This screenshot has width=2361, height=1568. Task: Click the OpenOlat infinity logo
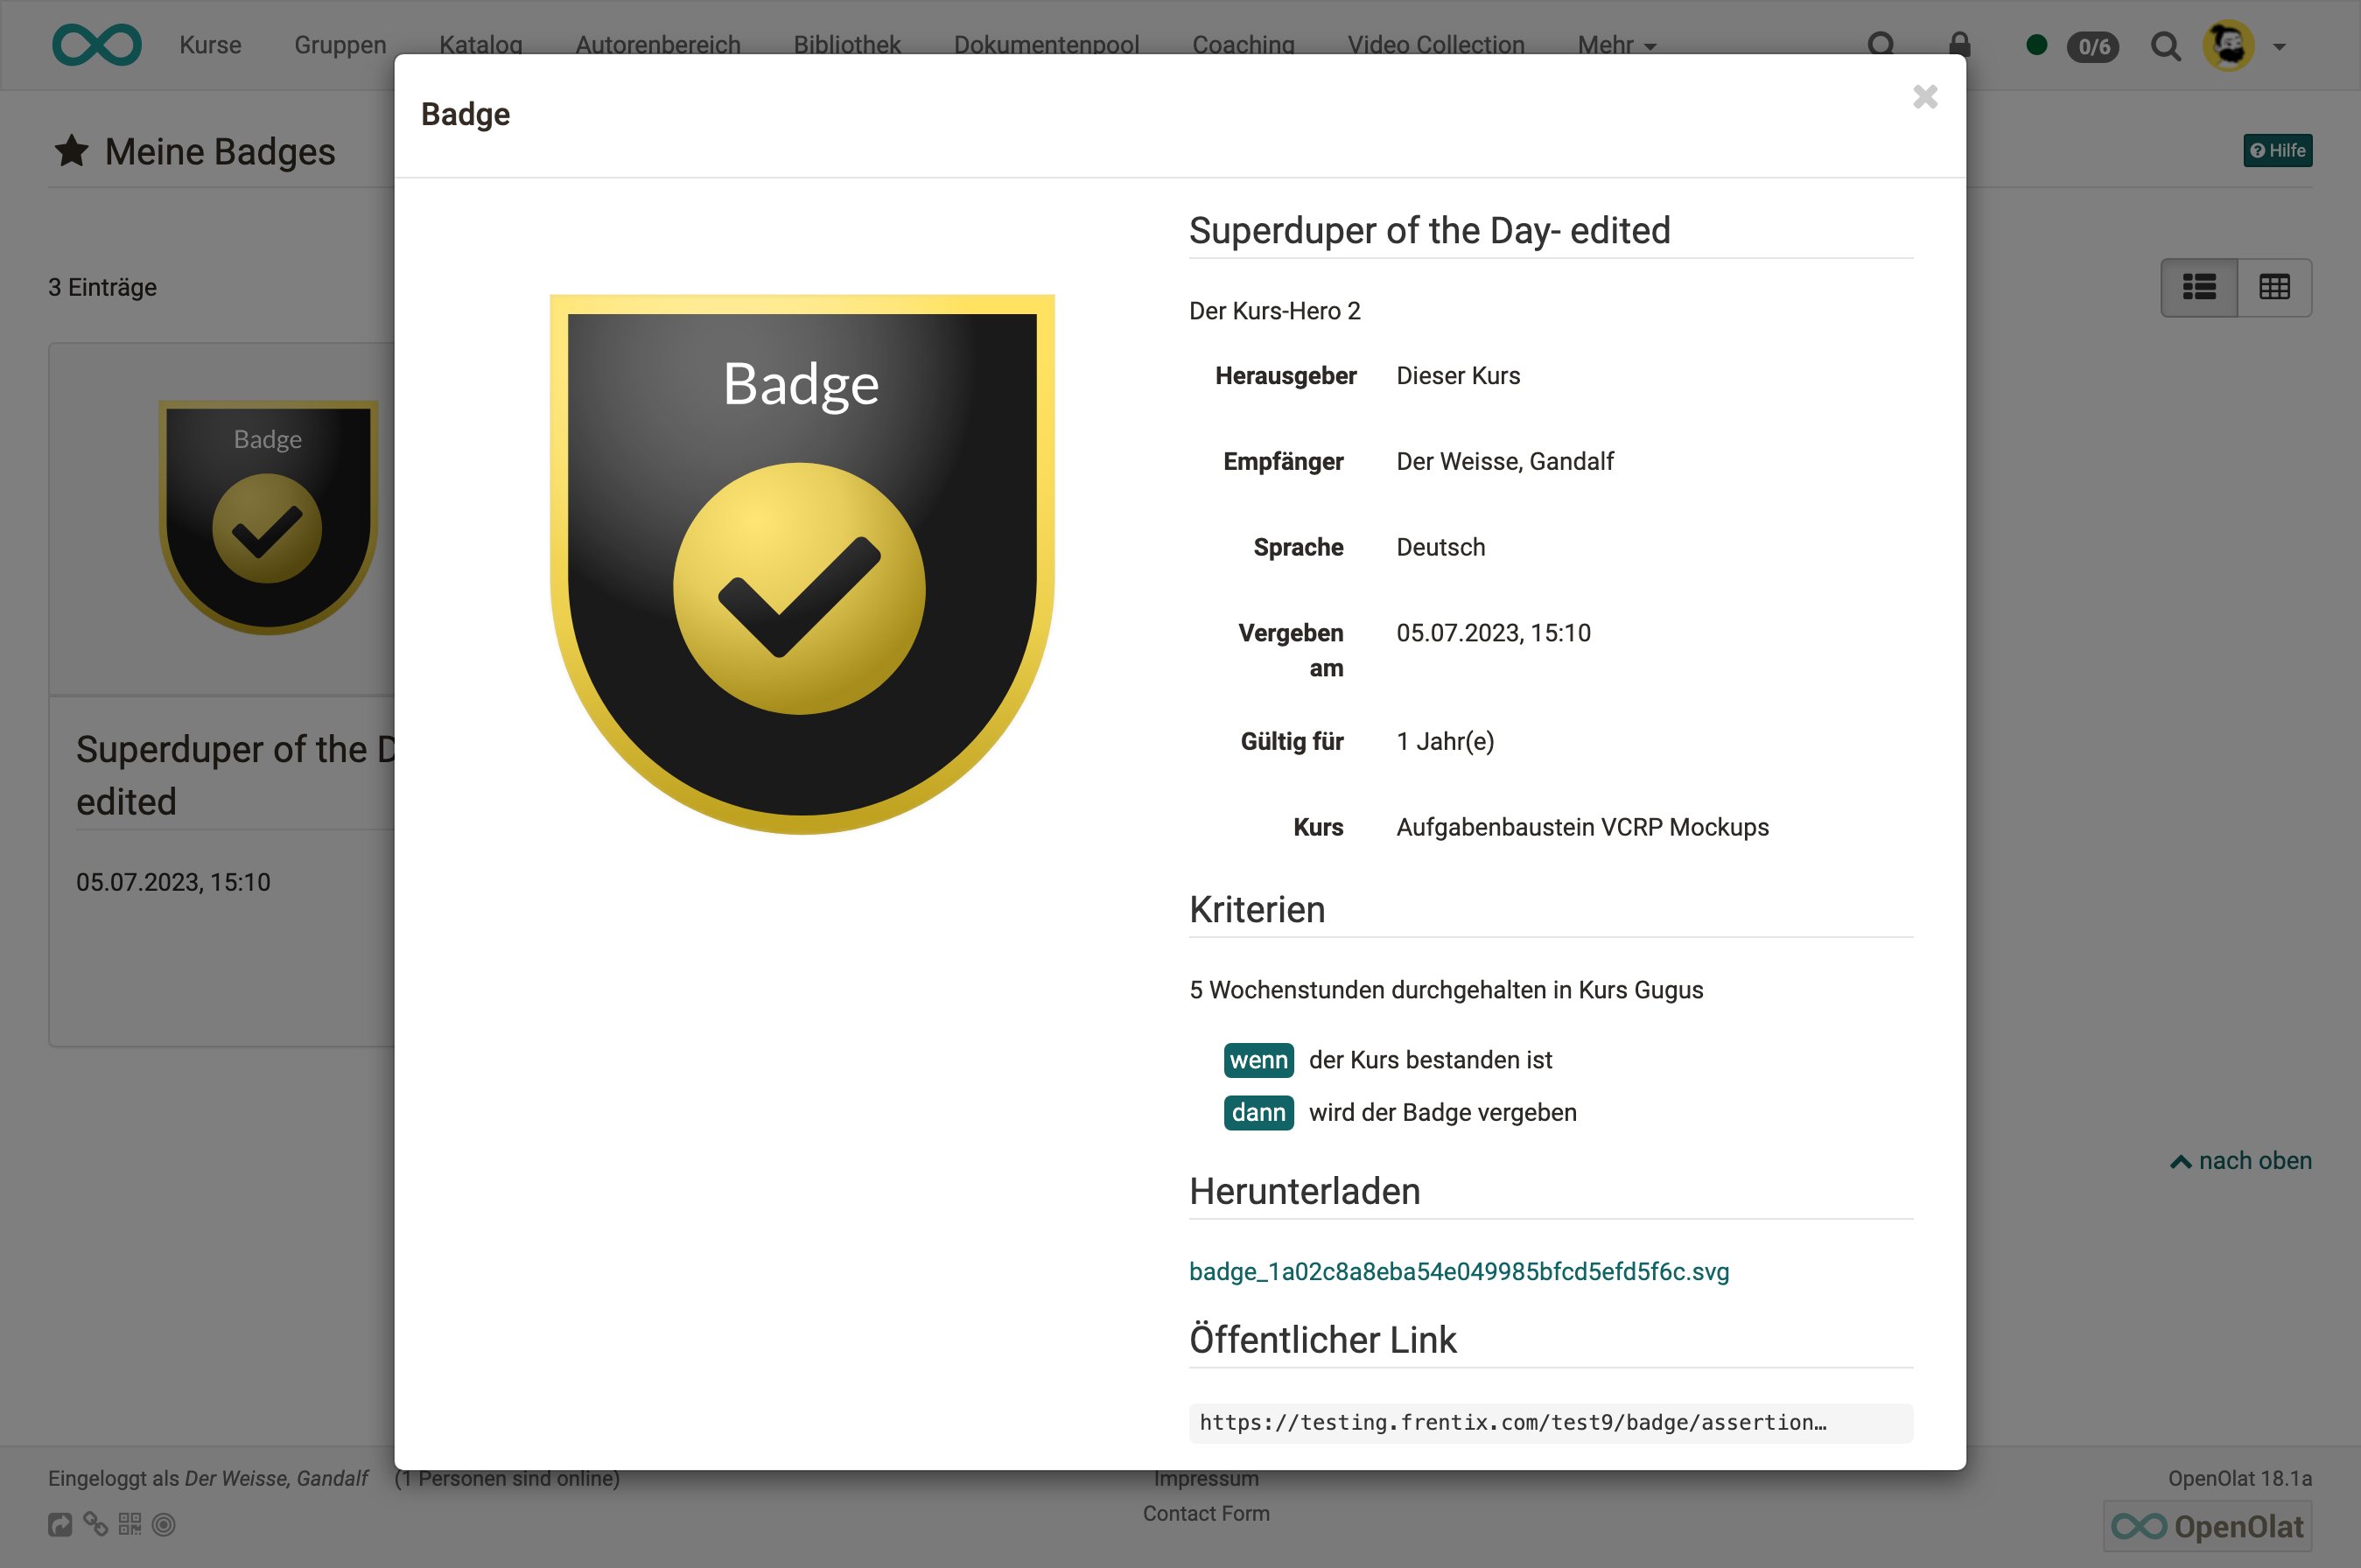(96, 44)
